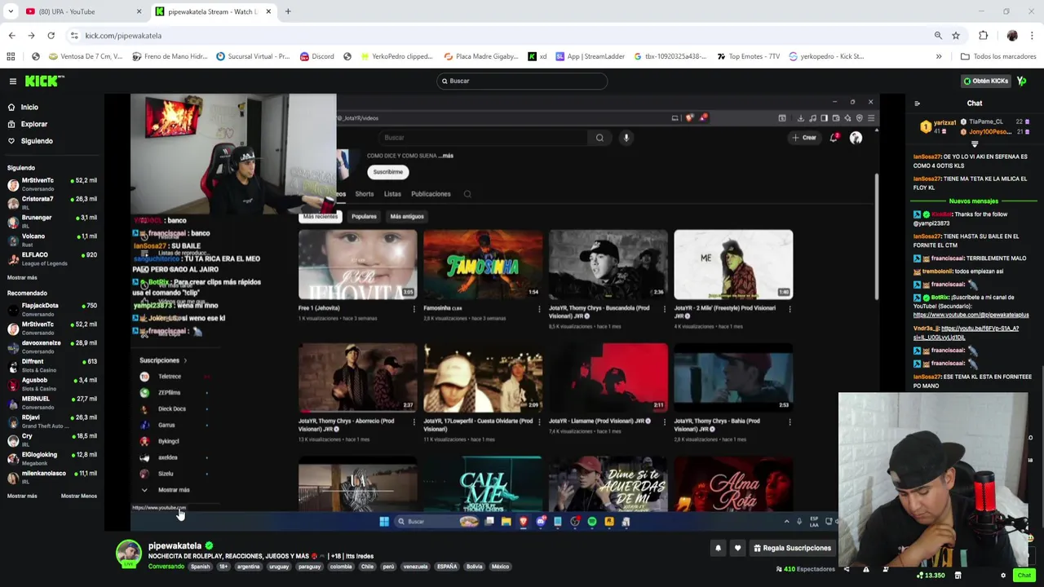
Task: Open the Chrome extensions puzzle icon
Action: [x=983, y=36]
